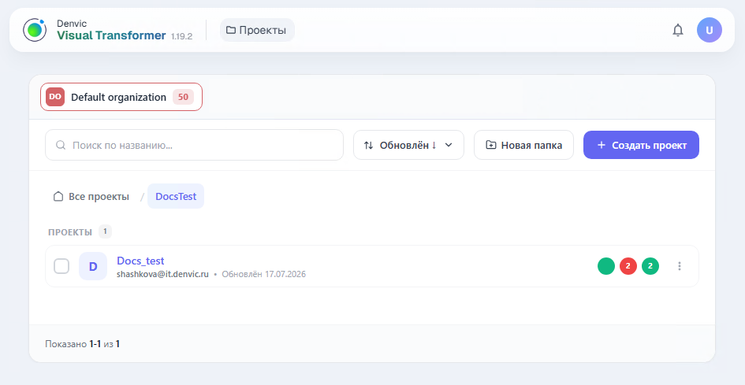Expand the Обновлён sort dropdown chevron
This screenshot has width=745, height=385.
click(x=448, y=146)
